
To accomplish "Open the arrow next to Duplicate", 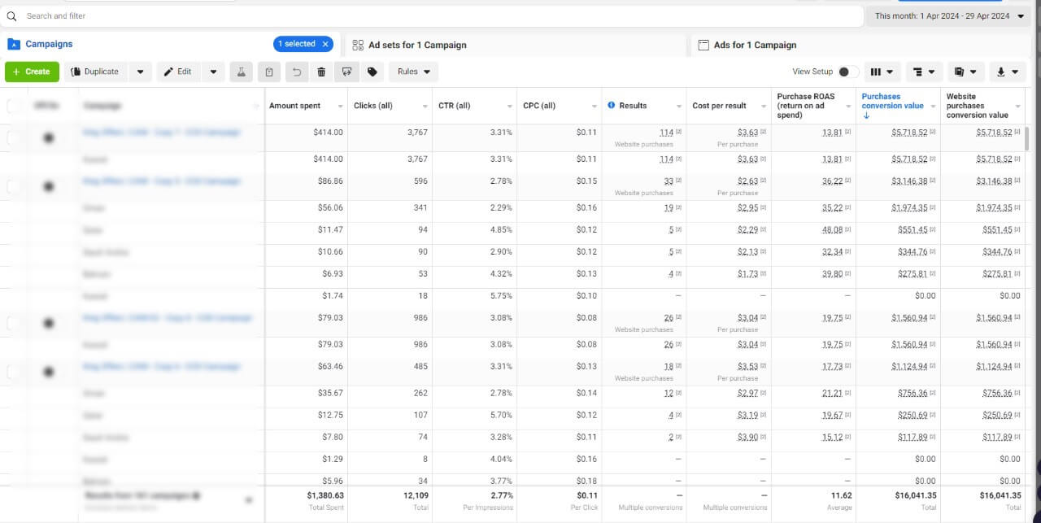I will [140, 72].
